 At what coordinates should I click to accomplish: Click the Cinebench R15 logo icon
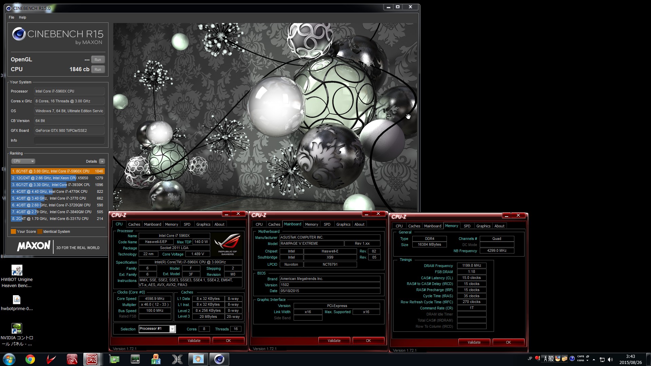pyautogui.click(x=19, y=34)
